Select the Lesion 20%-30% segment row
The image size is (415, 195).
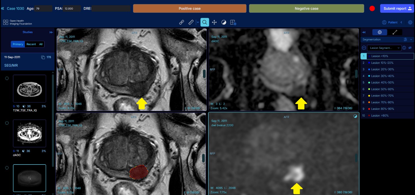pyautogui.click(x=387, y=69)
